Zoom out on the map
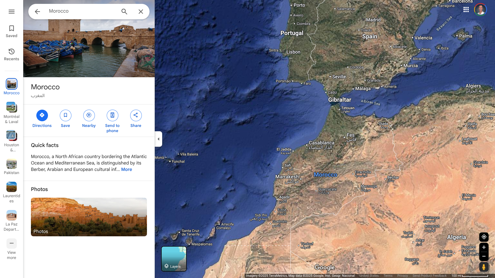This screenshot has height=278, width=495. click(x=484, y=256)
